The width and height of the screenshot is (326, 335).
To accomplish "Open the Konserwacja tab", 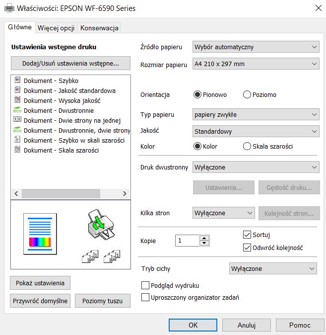I will pos(99,28).
